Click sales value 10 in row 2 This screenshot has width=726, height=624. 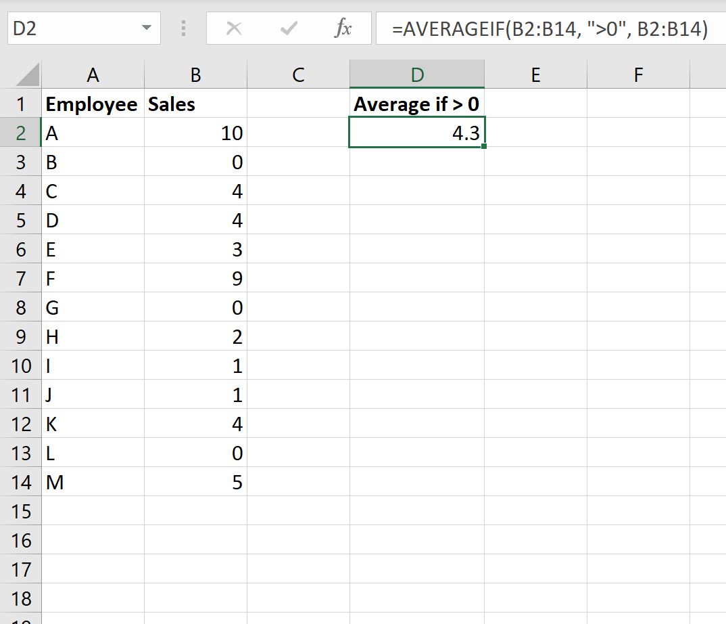click(196, 133)
